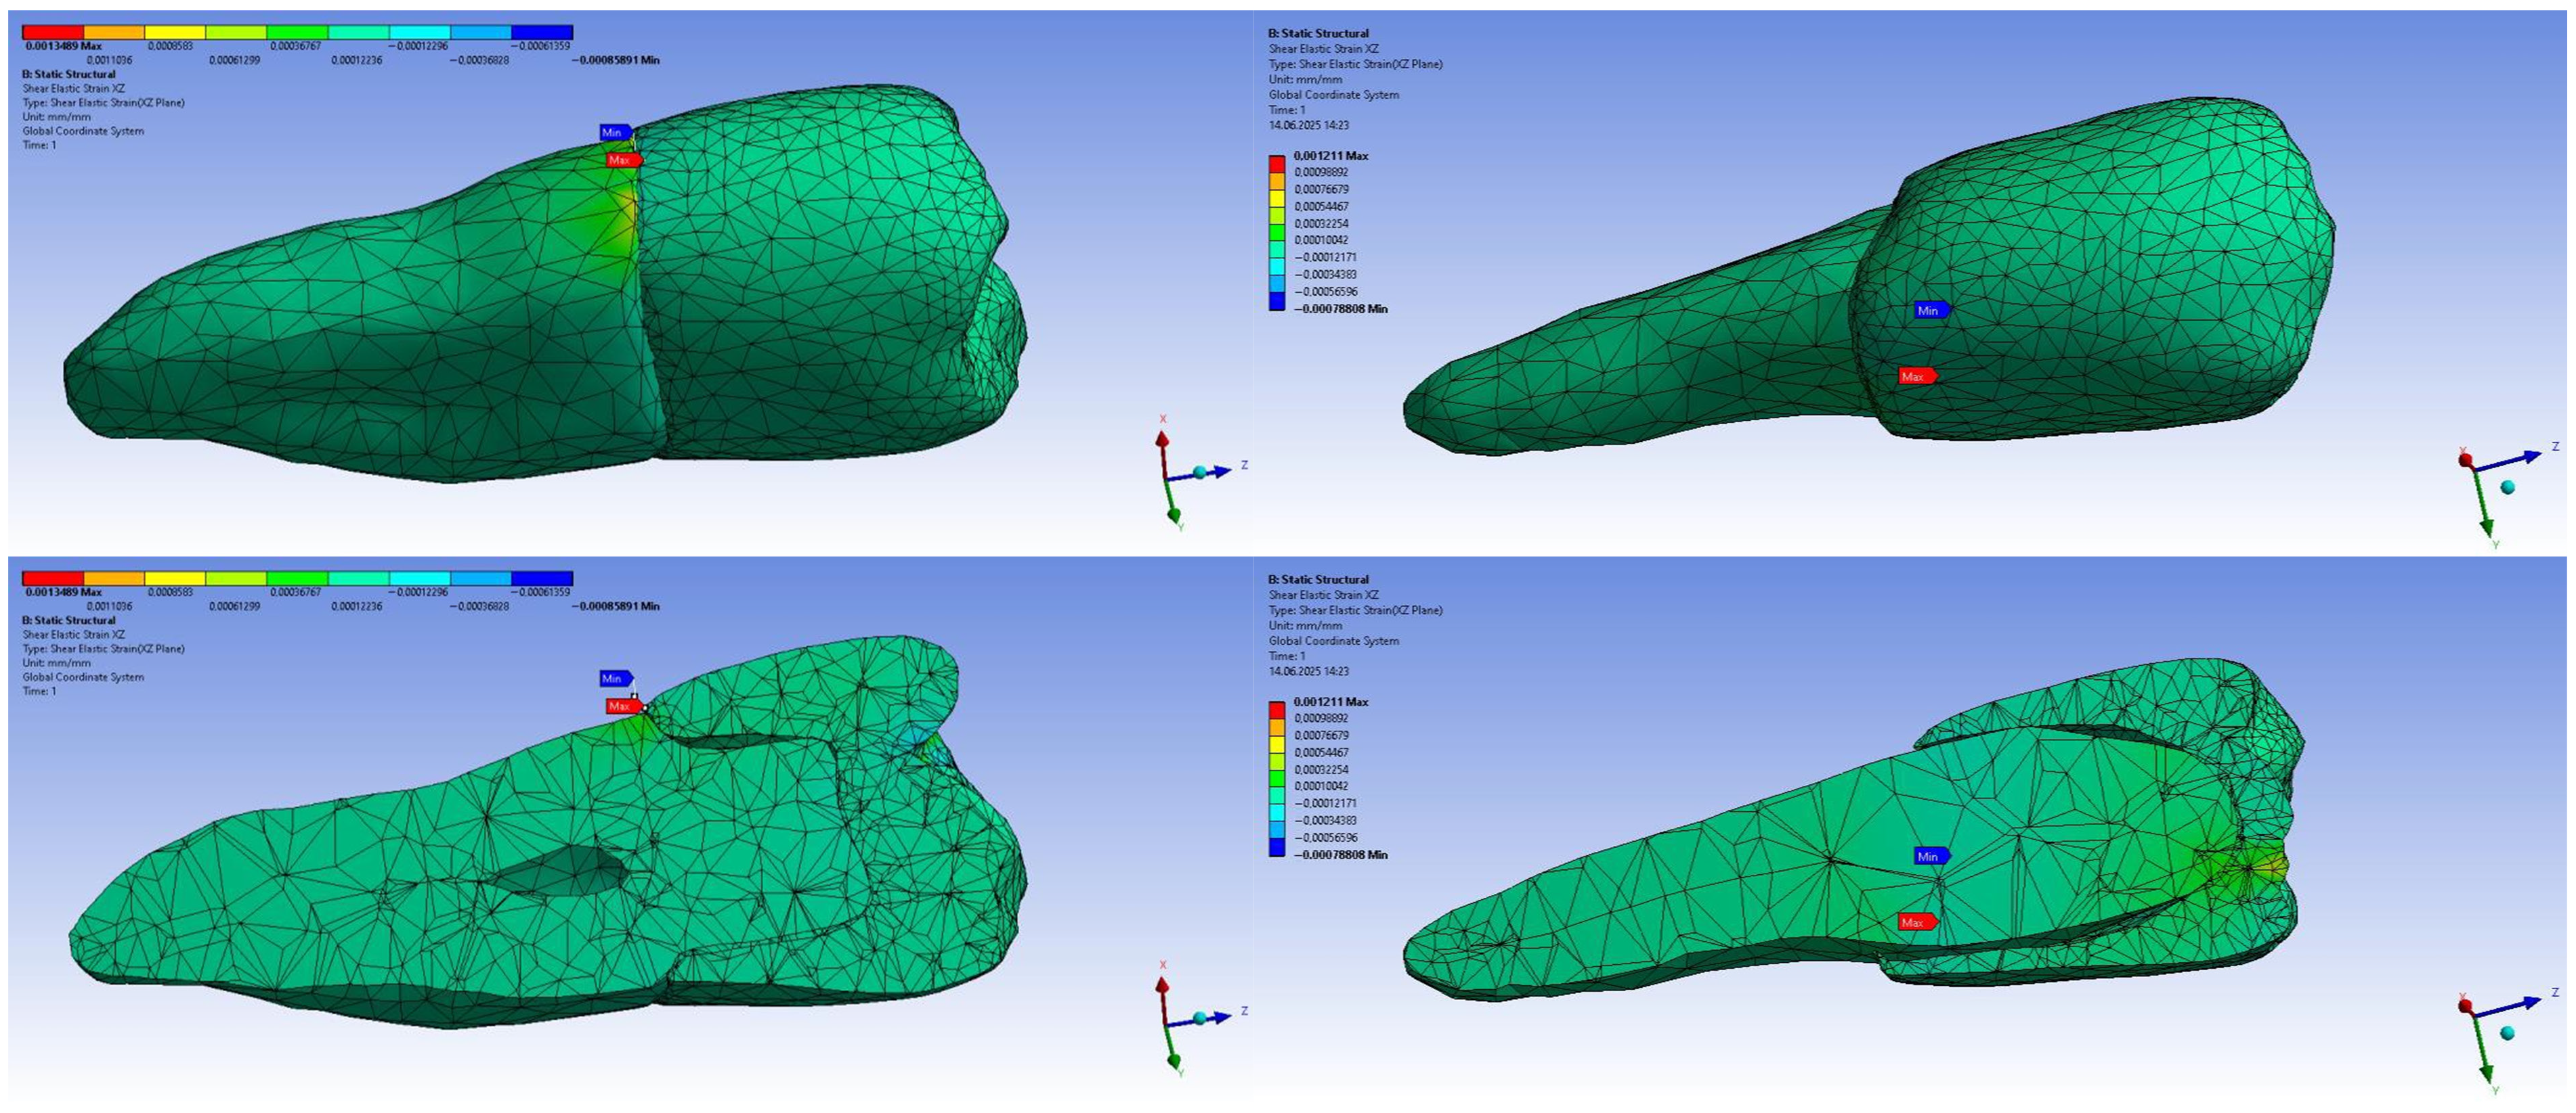The height and width of the screenshot is (1113, 2576).
Task: Click dark blue band beside -0.00078808 Min, sectioned view
Action: tap(1277, 848)
